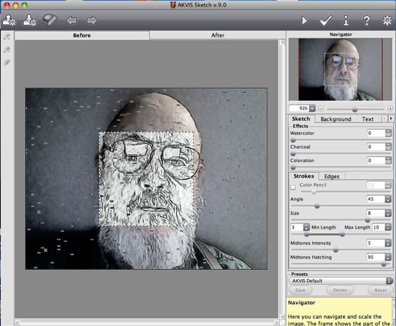Open the AKVIS Default presets dropdown
396x326 pixels.
pyautogui.click(x=341, y=280)
